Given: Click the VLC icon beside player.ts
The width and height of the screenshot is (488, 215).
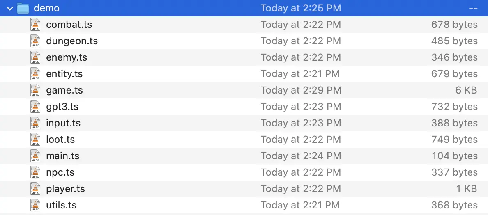Looking at the screenshot, I should [x=35, y=189].
